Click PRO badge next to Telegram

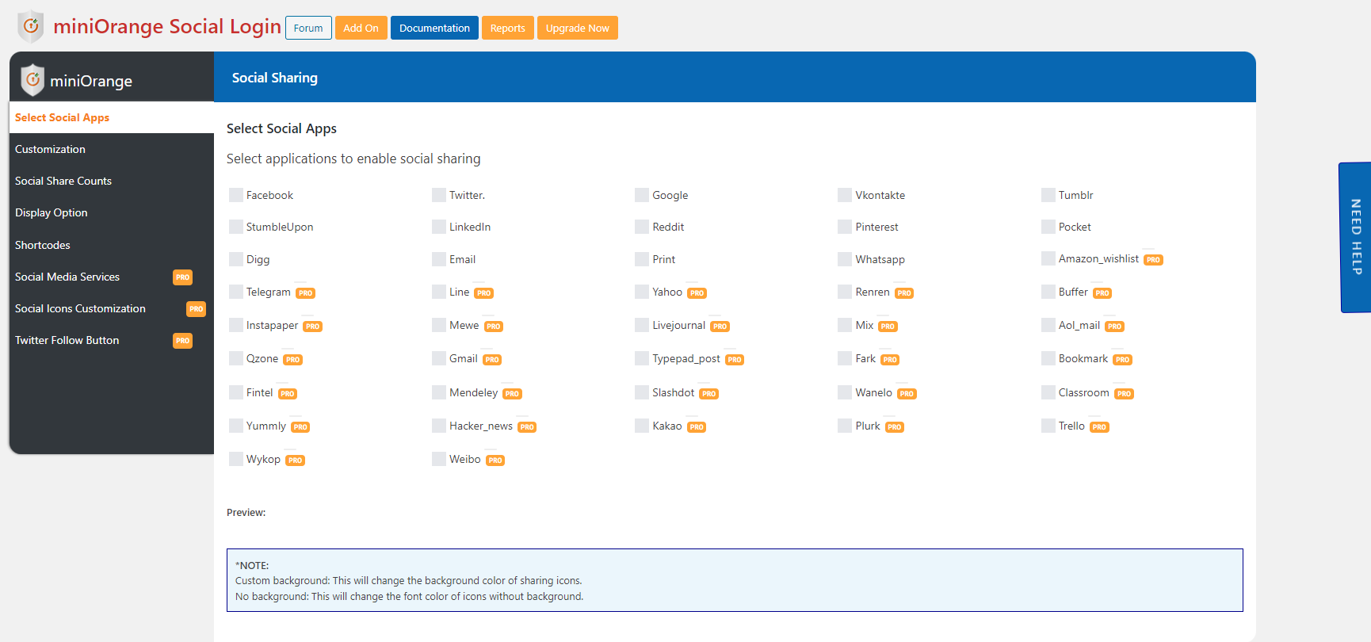(x=306, y=293)
